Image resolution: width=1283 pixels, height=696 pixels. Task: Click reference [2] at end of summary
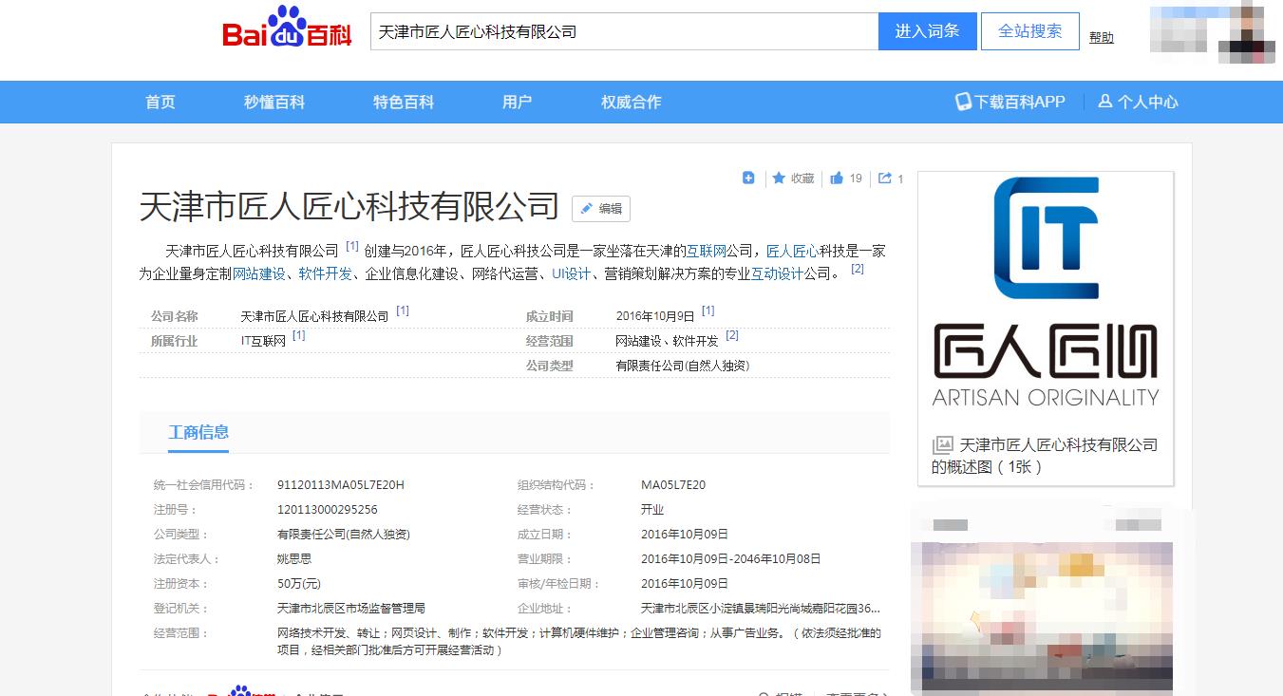(858, 269)
